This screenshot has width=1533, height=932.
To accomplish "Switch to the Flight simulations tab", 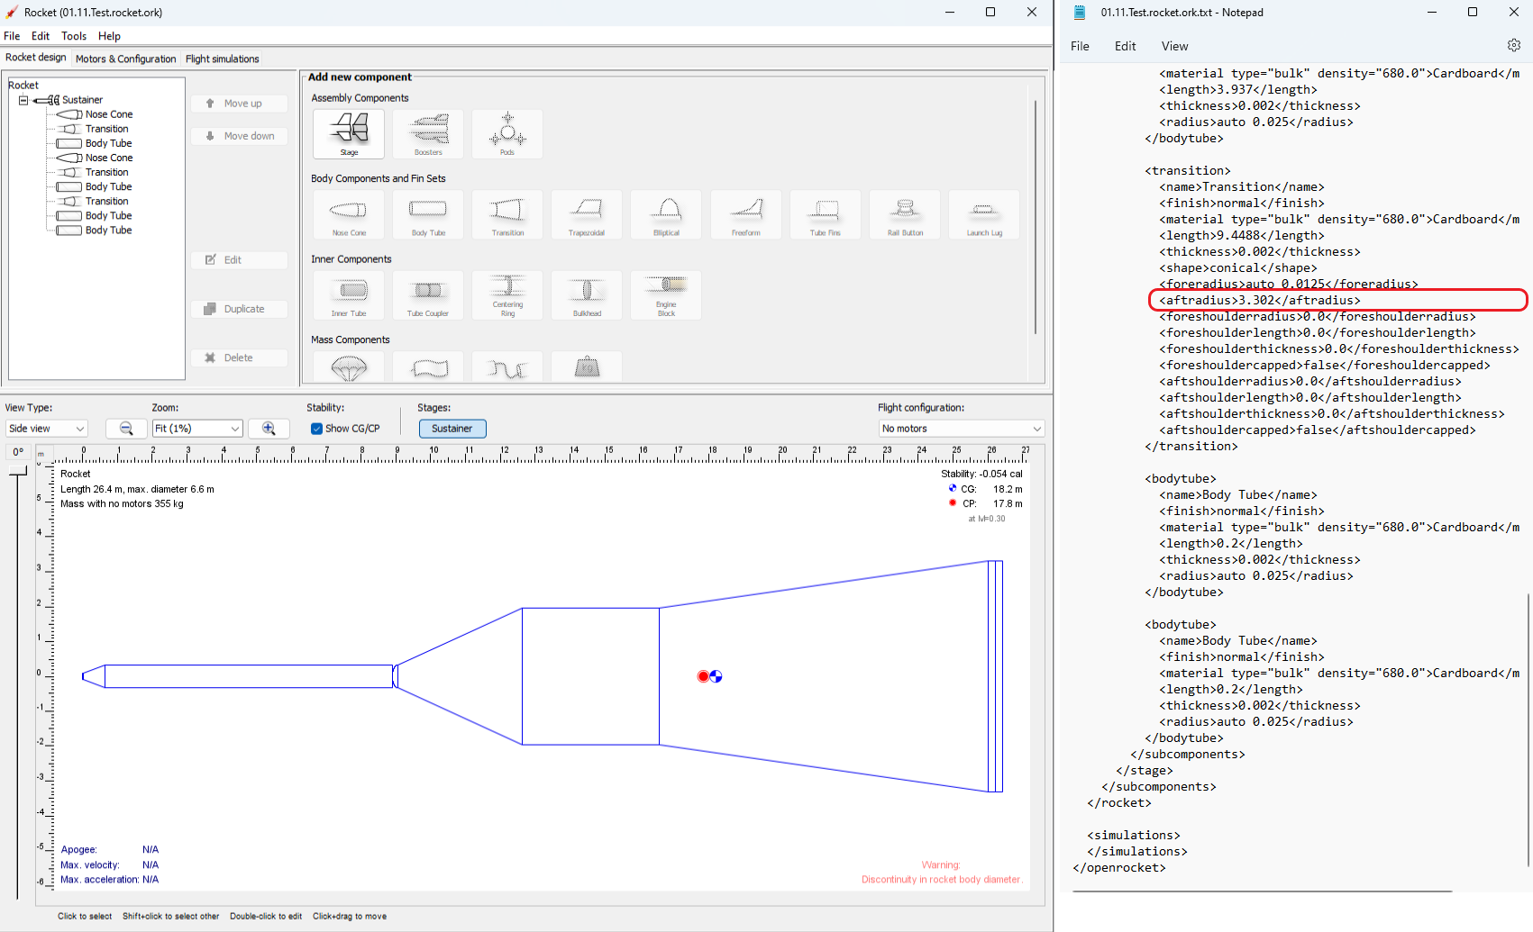I will pyautogui.click(x=221, y=59).
